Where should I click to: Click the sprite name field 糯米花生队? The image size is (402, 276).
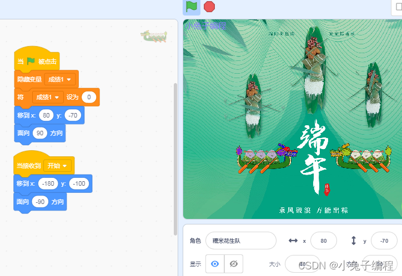pyautogui.click(x=241, y=241)
